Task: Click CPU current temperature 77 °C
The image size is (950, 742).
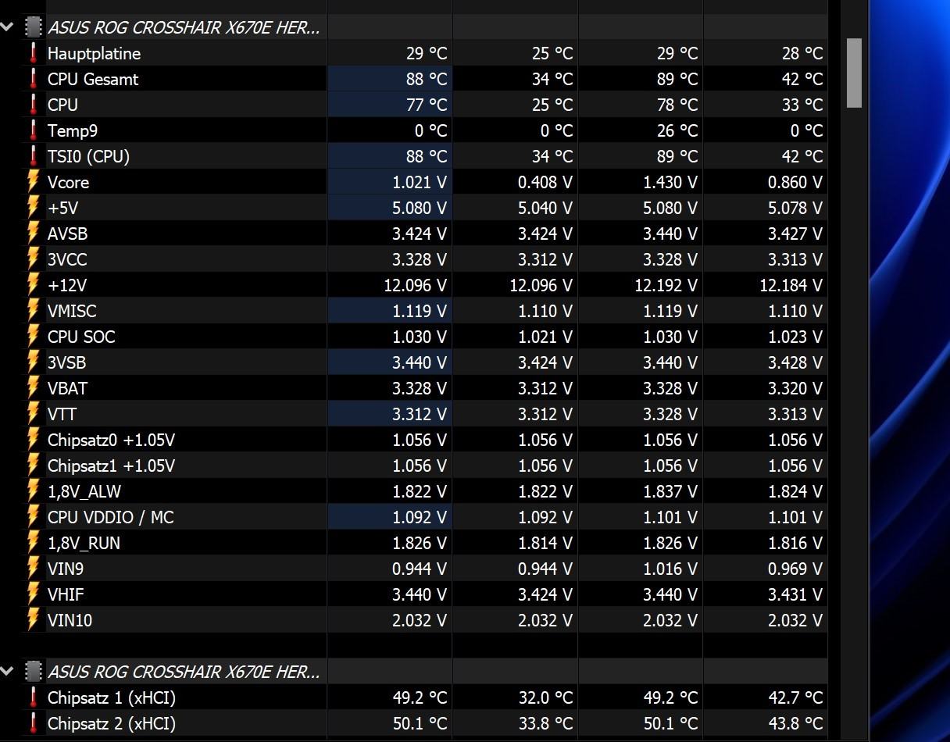Action: pyautogui.click(x=427, y=105)
